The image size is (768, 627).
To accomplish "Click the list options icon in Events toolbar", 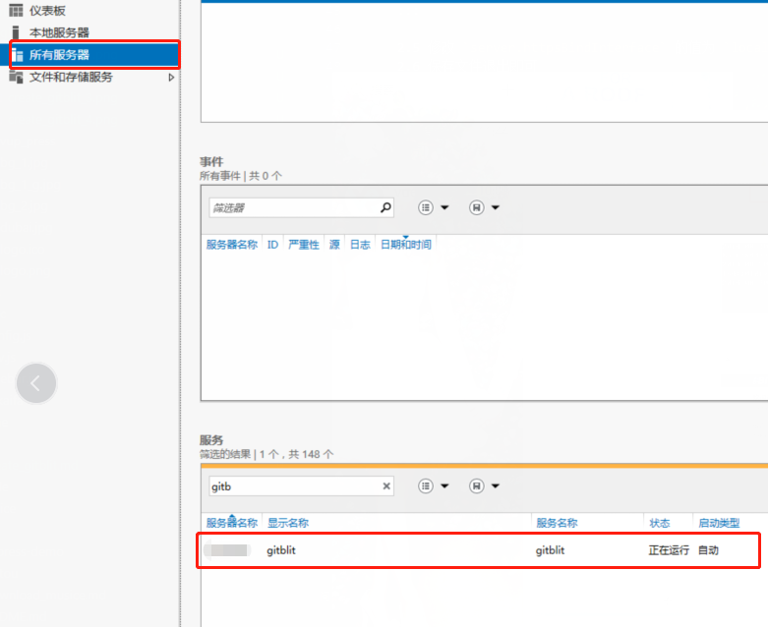I will click(426, 207).
